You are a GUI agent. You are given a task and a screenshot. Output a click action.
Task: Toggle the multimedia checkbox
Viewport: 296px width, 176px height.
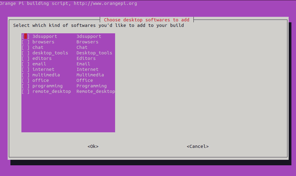26,75
